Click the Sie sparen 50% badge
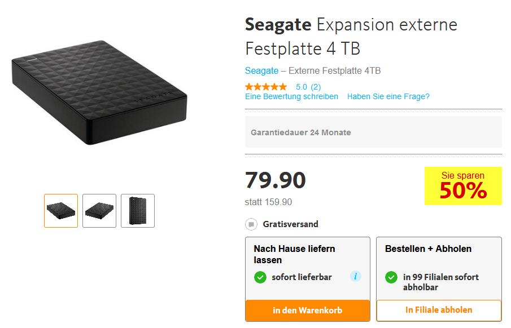Viewport: 511px width, 328px height. click(463, 186)
